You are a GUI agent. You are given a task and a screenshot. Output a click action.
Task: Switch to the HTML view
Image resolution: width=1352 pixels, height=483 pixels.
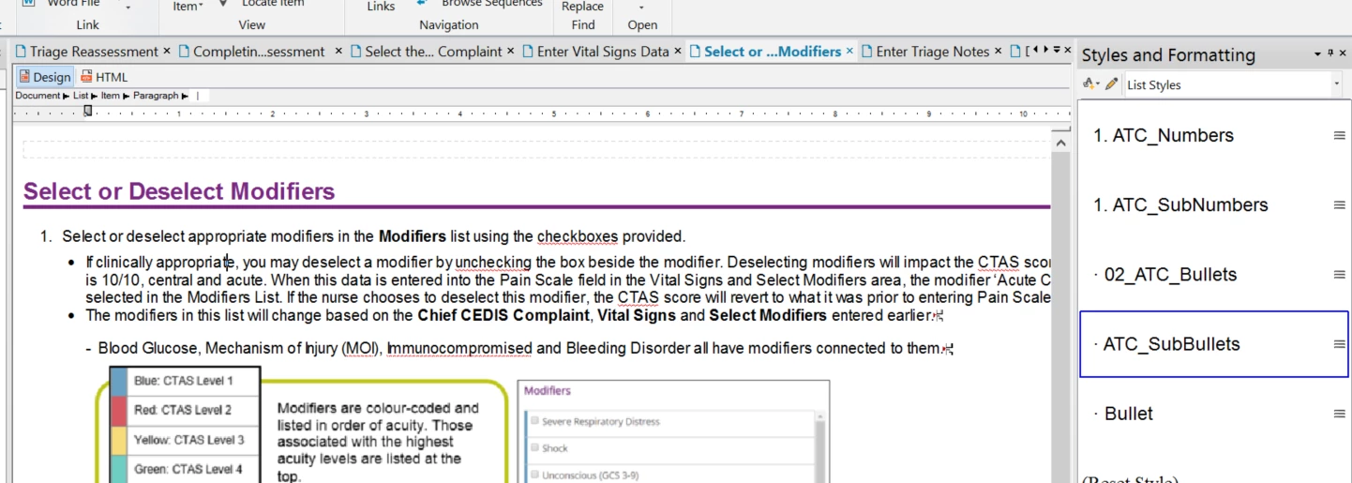[104, 77]
